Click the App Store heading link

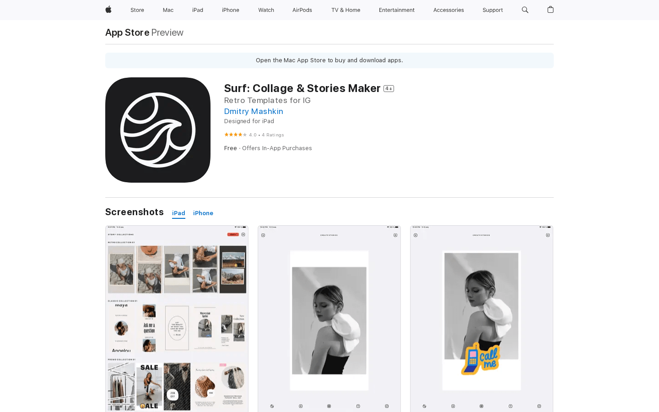[127, 33]
